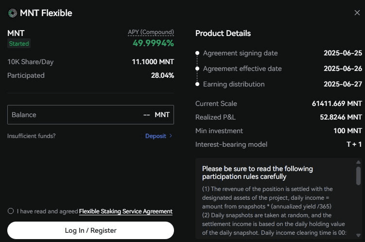The width and height of the screenshot is (365, 242).
Task: Open the Flexible Staking Service Agreement link
Action: click(x=126, y=211)
